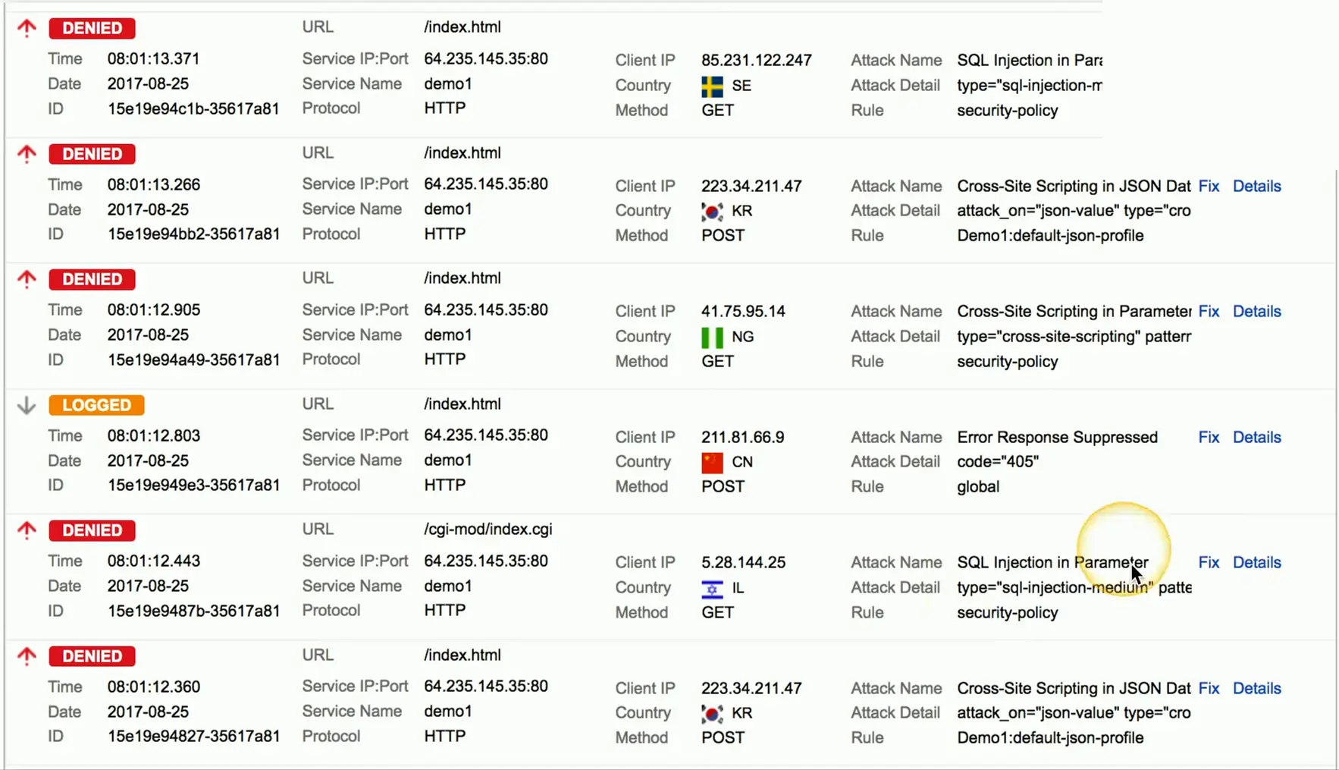Click orange LOGGED status badge
1339x770 pixels.
pos(96,405)
